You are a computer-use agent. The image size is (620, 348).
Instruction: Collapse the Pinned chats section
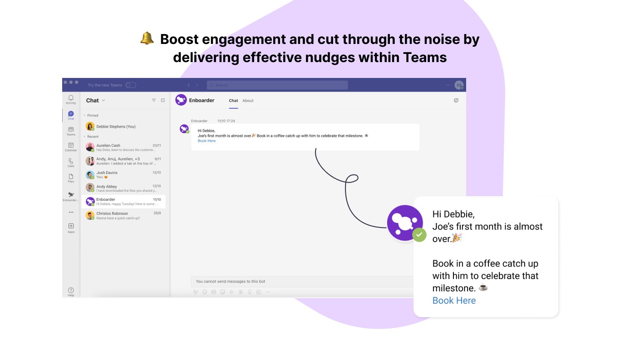click(84, 116)
